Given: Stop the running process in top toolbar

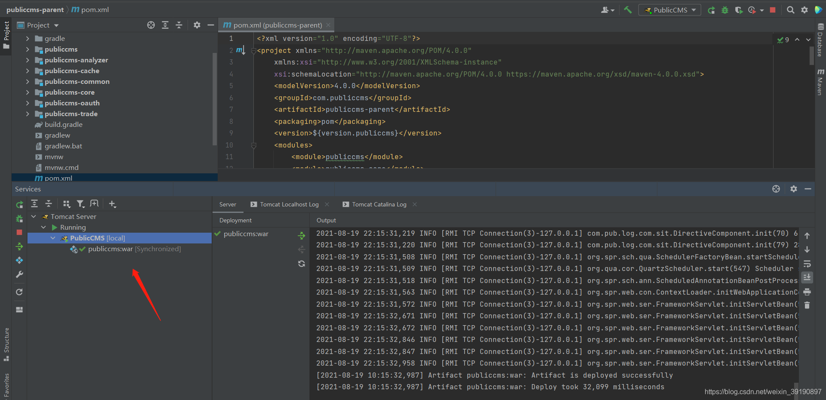Looking at the screenshot, I should (773, 10).
